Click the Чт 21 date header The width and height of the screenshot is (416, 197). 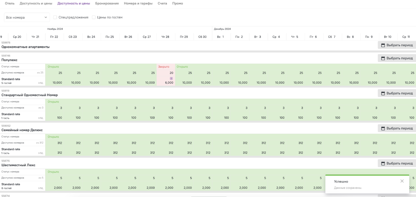click(35, 37)
